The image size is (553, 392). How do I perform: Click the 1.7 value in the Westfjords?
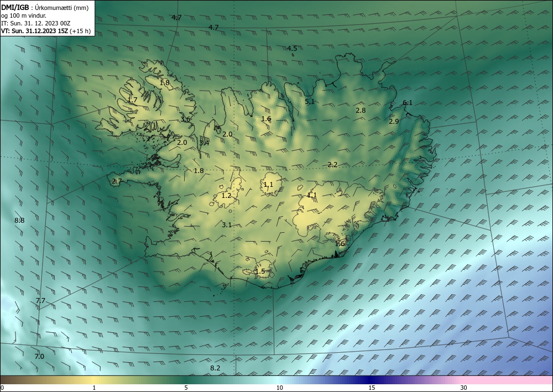click(132, 100)
